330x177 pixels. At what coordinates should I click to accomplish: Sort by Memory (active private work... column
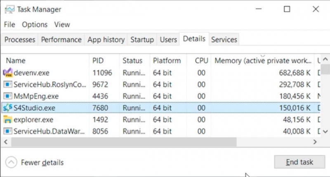pyautogui.click(x=263, y=61)
